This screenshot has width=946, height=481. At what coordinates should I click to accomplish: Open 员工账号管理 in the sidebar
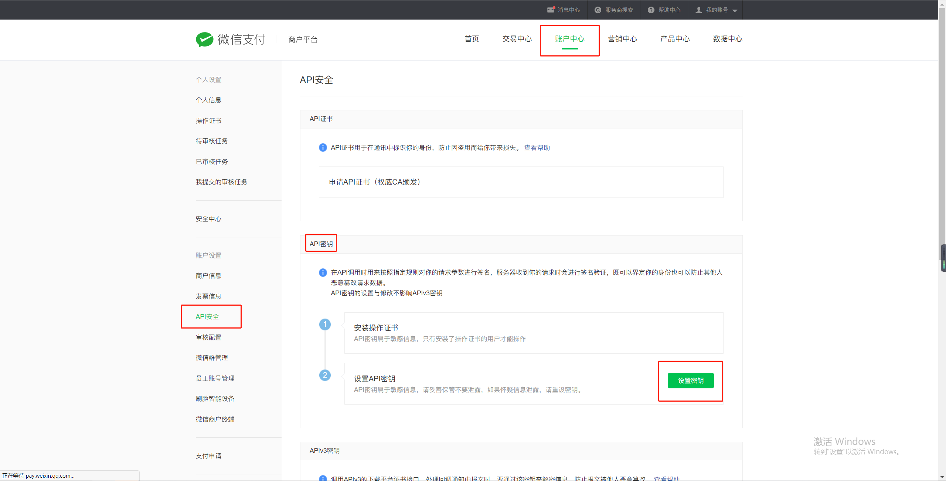(x=215, y=378)
